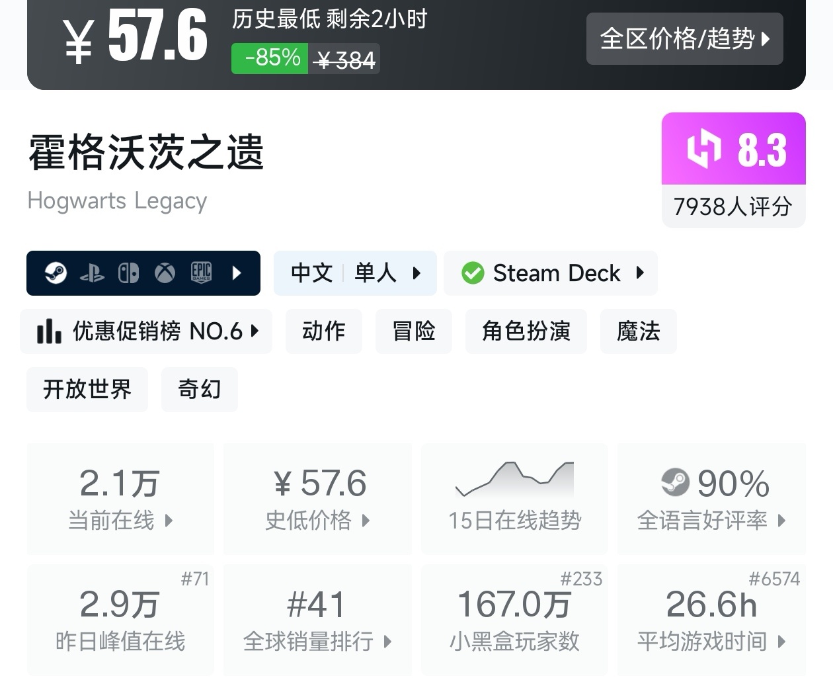The image size is (833, 680).
Task: Select the 开放世界 tag
Action: (87, 390)
